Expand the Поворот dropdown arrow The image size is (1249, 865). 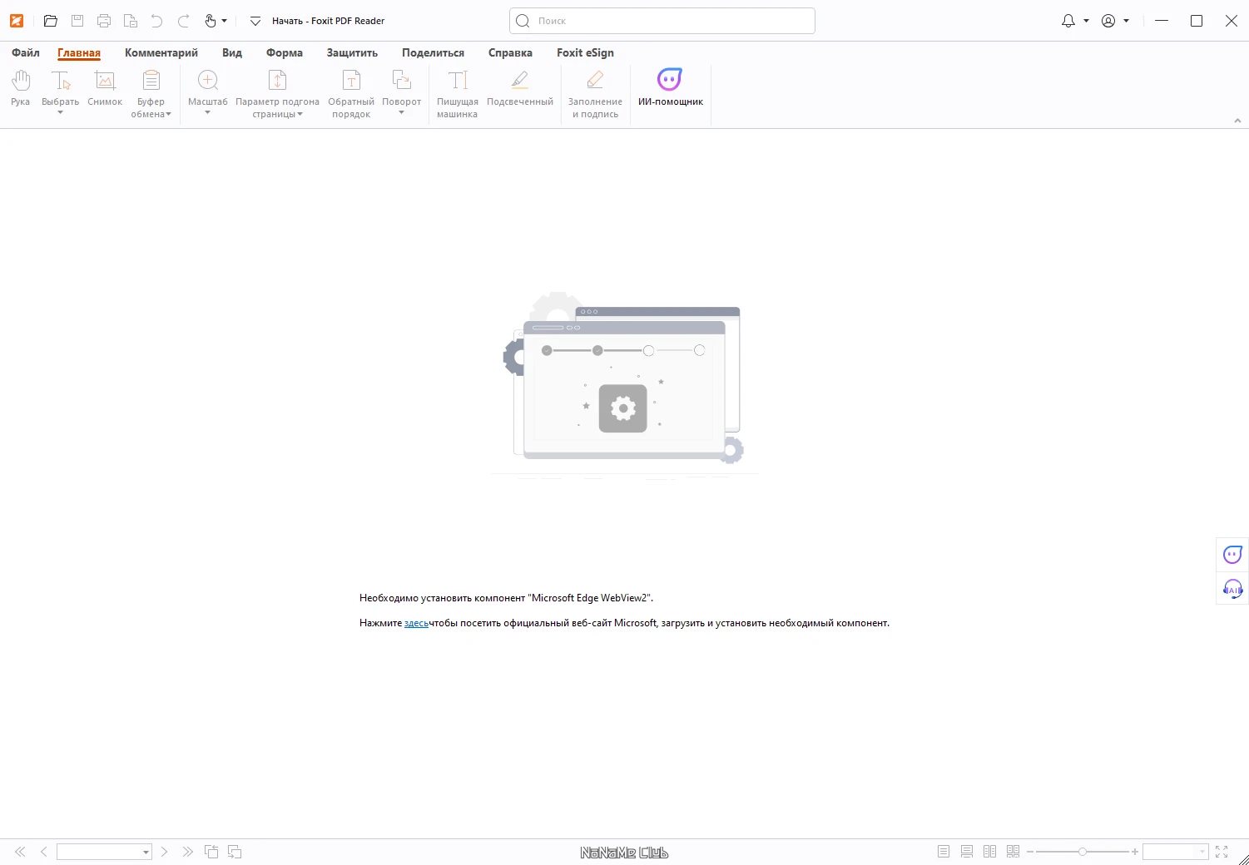tap(401, 112)
